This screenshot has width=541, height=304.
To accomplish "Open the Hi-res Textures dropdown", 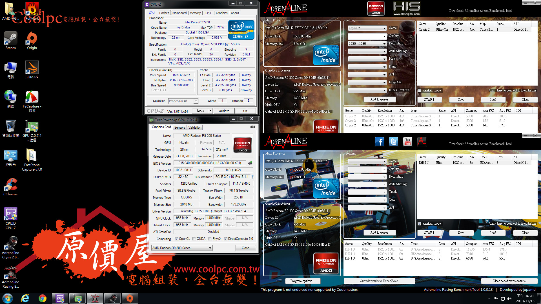I will (367, 90).
